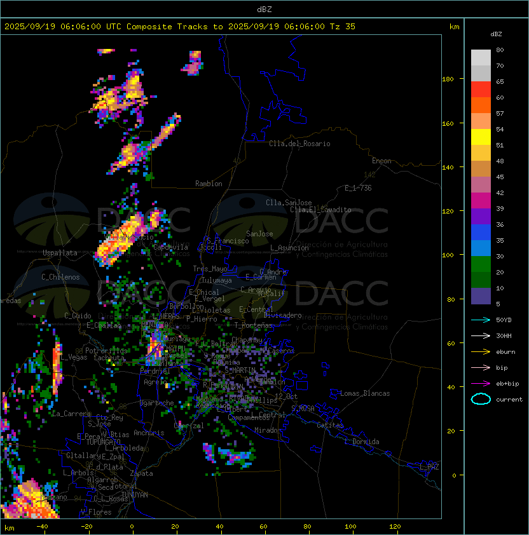This screenshot has height=535, width=529.
Task: Click the 'La_Carrera' map label
Action: [x=71, y=414]
